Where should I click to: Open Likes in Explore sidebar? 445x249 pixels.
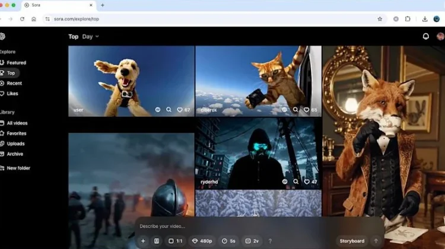coord(9,94)
